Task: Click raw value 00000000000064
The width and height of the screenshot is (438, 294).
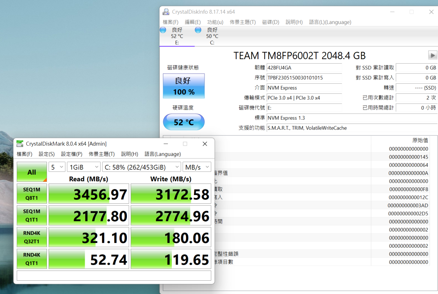Action: [x=408, y=165]
